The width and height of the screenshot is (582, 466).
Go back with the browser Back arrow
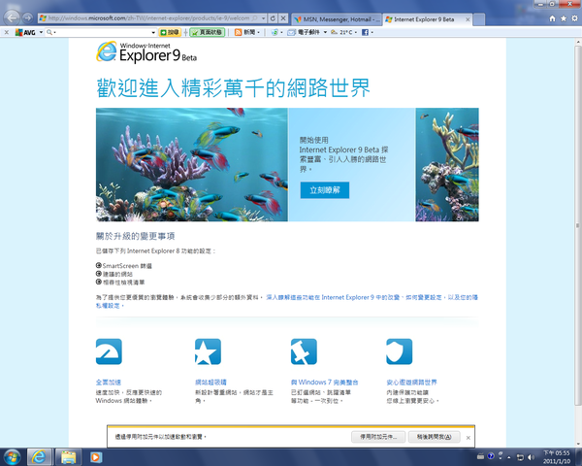(12, 17)
